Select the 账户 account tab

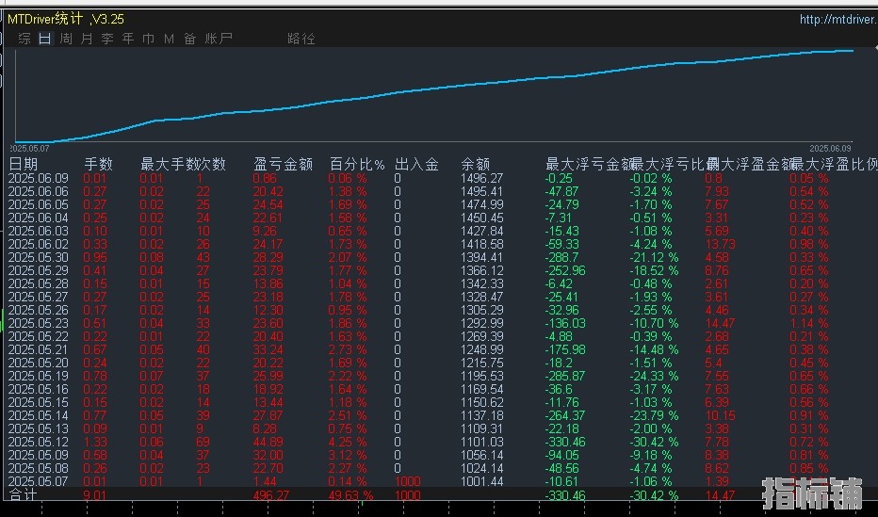click(219, 39)
